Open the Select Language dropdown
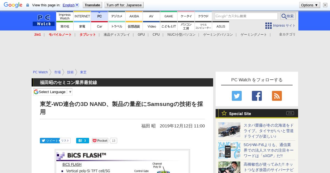 click(x=53, y=92)
